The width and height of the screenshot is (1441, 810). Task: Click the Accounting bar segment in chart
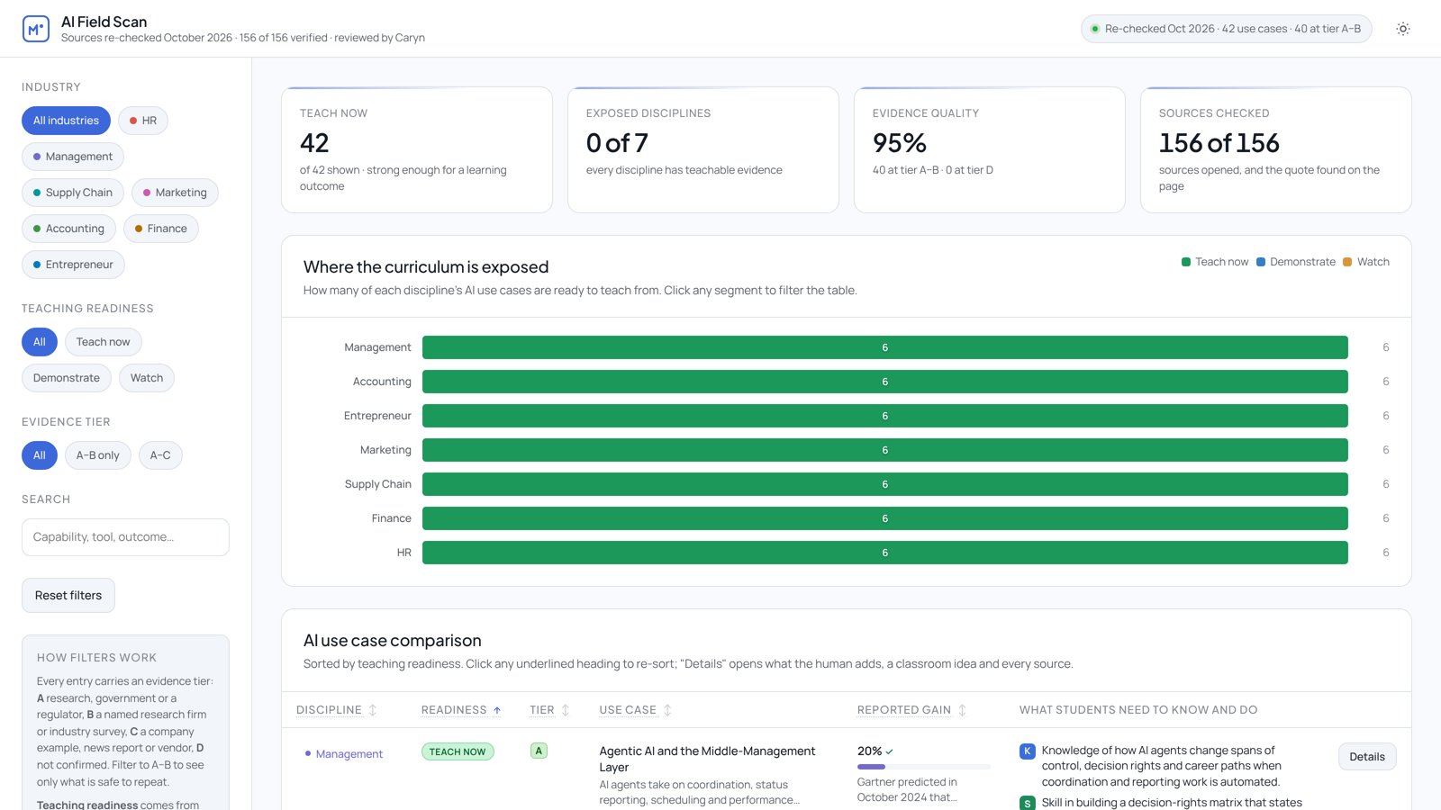pyautogui.click(x=885, y=382)
